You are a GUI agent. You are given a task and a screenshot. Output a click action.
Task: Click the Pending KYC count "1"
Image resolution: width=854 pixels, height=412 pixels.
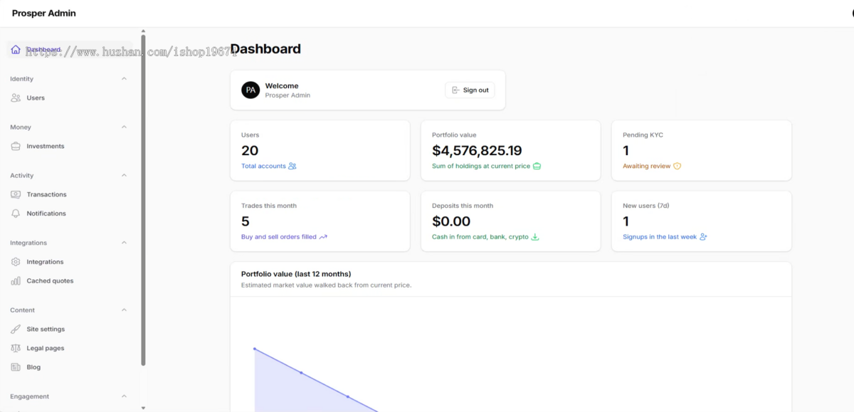626,151
